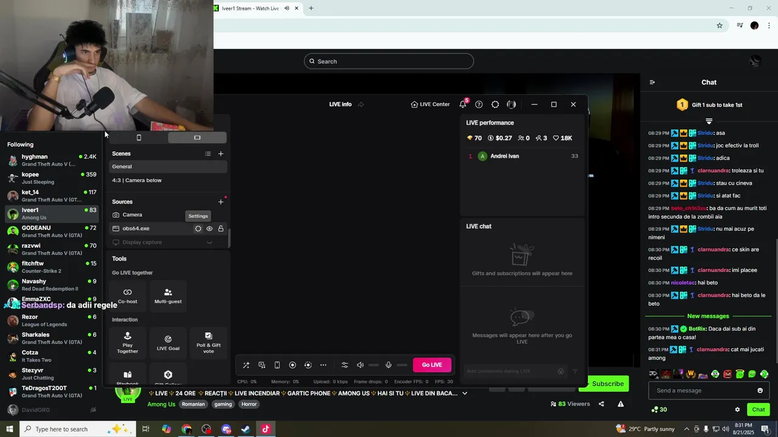Viewport: 778px width, 437px height.
Task: Open the LIVE info tab
Action: [340, 104]
